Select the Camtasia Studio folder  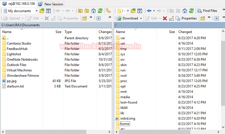[x=19, y=43]
